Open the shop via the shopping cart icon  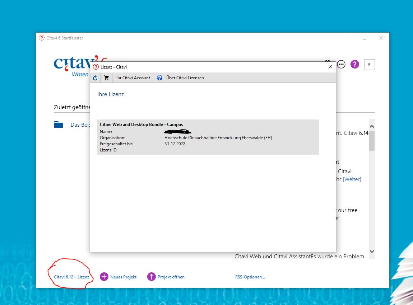106,78
